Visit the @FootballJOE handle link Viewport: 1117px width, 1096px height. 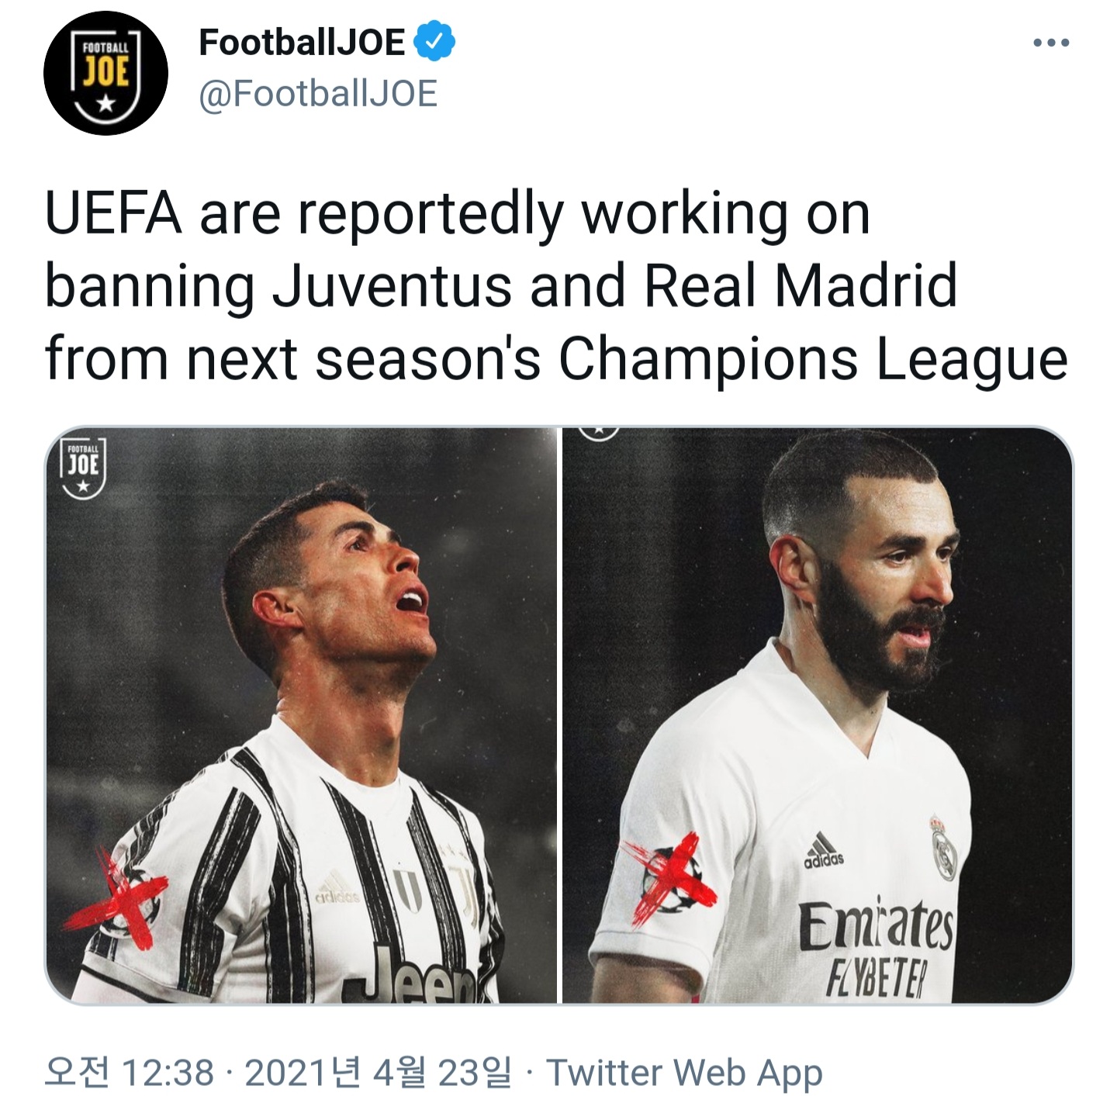tap(318, 94)
